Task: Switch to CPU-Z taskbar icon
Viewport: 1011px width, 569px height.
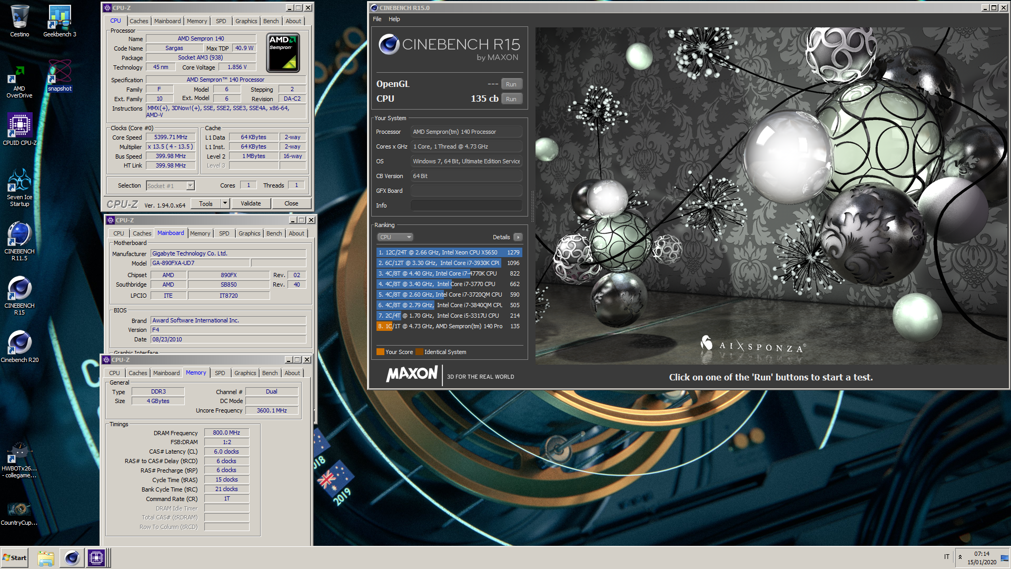Action: point(97,558)
